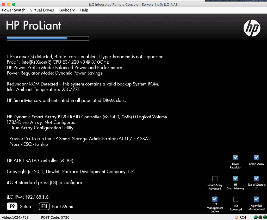Click 'HP Dynamic Smart Array B120i' line
This screenshot has width=267, height=220.
[x=87, y=117]
